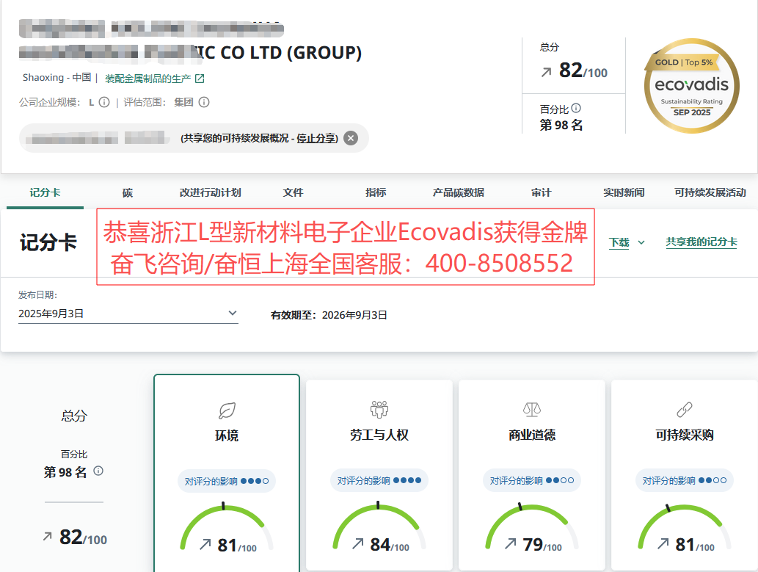Click the chevron next to 下载
The height and width of the screenshot is (572, 758).
[x=641, y=242]
